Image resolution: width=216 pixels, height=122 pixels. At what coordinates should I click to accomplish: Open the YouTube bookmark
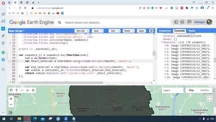click(58, 13)
